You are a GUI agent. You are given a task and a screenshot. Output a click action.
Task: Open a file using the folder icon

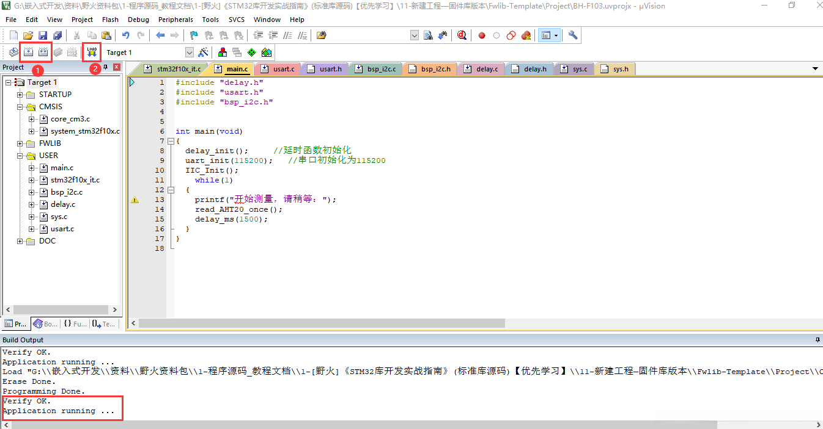pyautogui.click(x=28, y=35)
